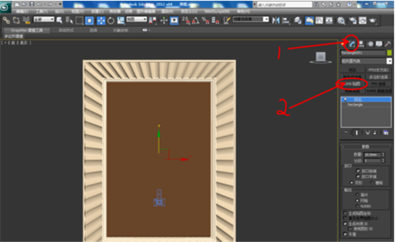The width and height of the screenshot is (395, 242).
Task: Click the Render Production teapot icon
Action: click(x=373, y=20)
